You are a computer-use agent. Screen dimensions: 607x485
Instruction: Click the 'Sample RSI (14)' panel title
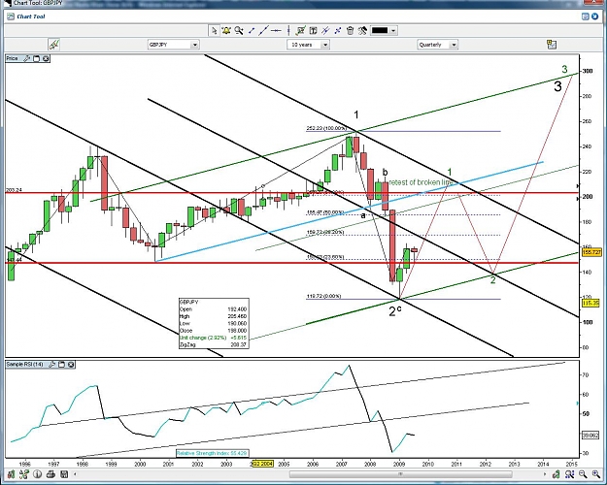(x=25, y=365)
